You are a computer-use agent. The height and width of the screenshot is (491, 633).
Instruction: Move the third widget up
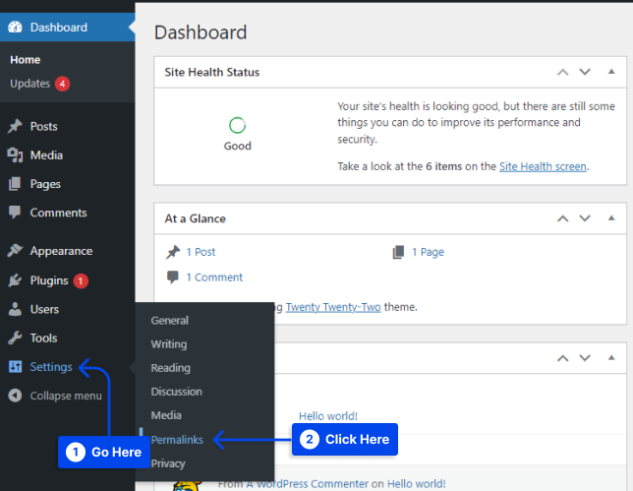coord(563,358)
